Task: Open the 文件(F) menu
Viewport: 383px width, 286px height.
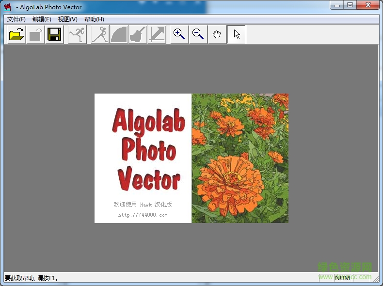Action: 16,19
